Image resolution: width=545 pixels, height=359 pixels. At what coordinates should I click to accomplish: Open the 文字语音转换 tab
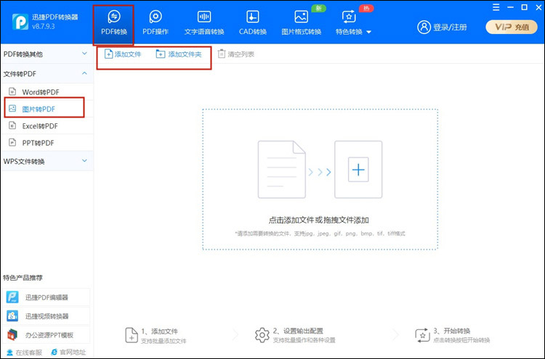pyautogui.click(x=204, y=24)
